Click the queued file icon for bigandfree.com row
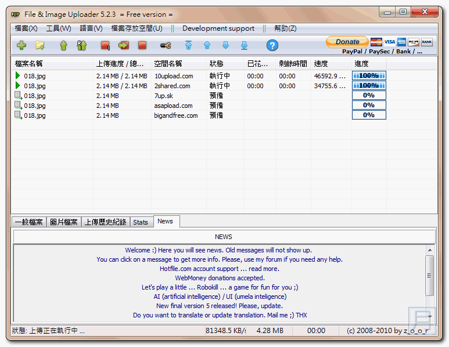This screenshot has height=347, width=449. 19,115
